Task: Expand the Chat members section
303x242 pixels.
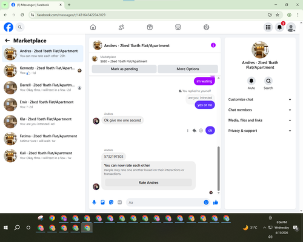Action: (260, 110)
